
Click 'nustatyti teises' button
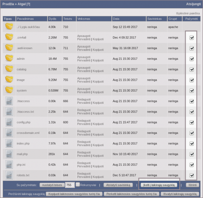52,185
